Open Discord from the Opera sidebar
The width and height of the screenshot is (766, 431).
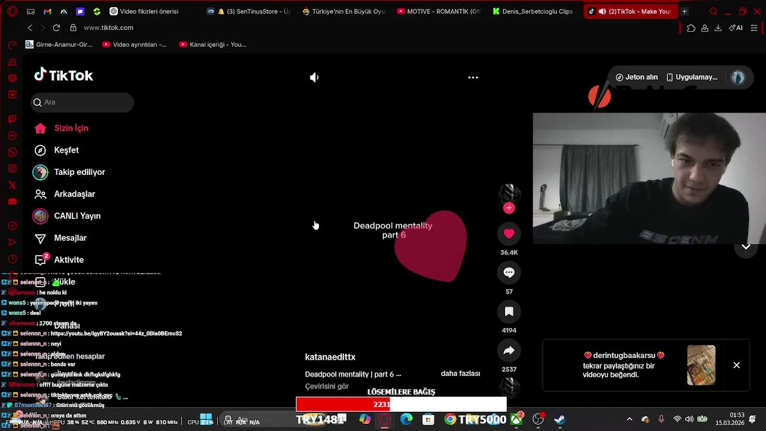pyautogui.click(x=12, y=202)
